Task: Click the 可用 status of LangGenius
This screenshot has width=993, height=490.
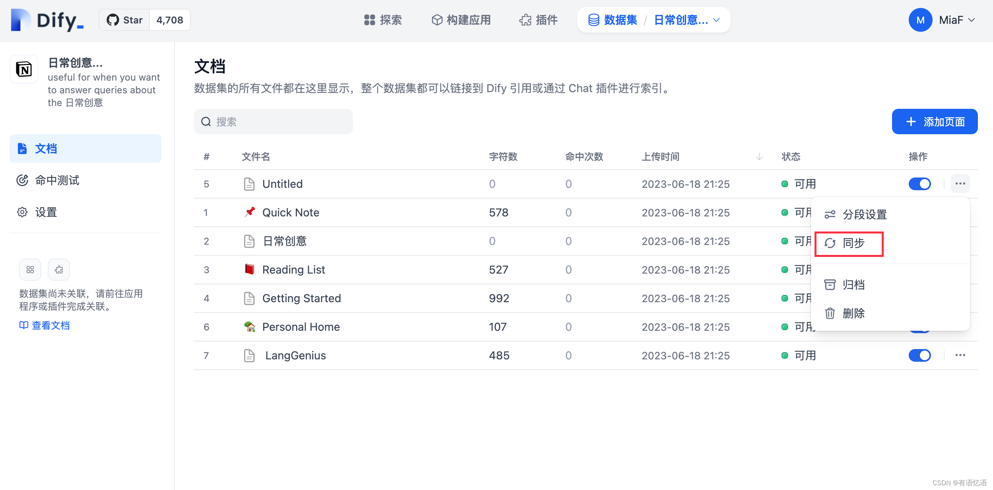Action: [799, 355]
